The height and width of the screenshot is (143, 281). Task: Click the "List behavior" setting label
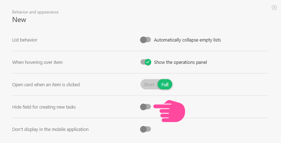click(25, 40)
